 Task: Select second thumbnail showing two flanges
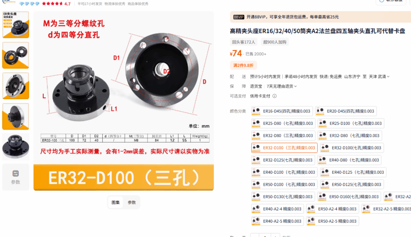[x=16, y=56]
